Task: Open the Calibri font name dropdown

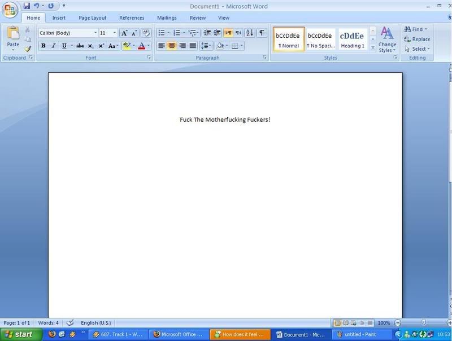Action: tap(95, 33)
